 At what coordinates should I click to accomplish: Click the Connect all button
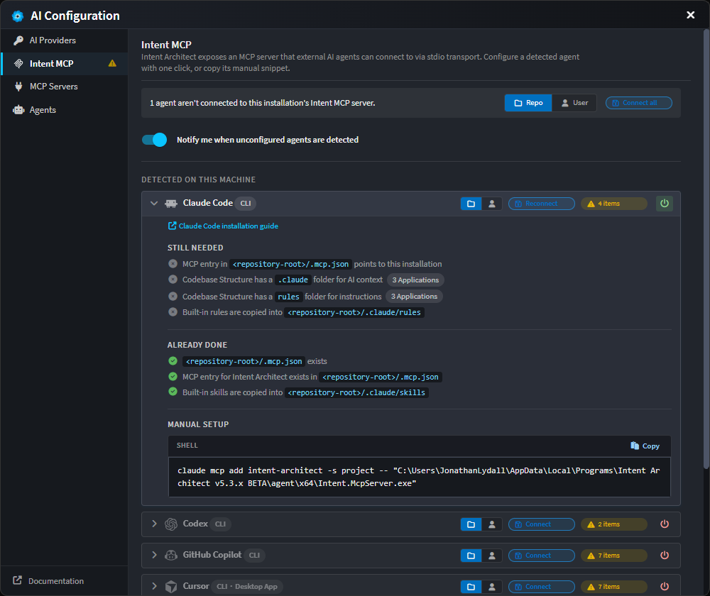(638, 103)
